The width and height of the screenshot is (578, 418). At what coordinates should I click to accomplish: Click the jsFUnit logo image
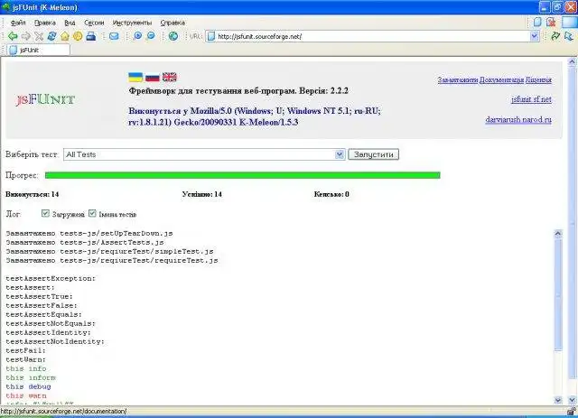point(45,99)
